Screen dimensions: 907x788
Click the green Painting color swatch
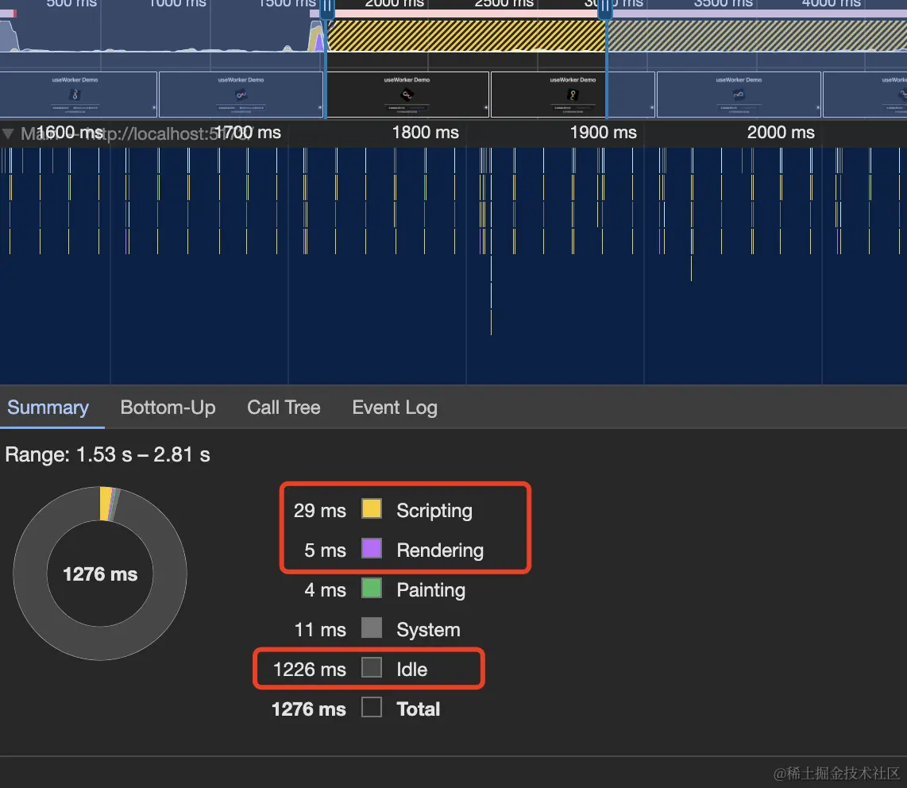coord(372,589)
